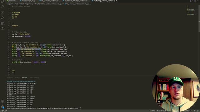This screenshot has width=200, height=112.
Task: Click the '0.1234' terminal output line
Action: (x=9, y=95)
